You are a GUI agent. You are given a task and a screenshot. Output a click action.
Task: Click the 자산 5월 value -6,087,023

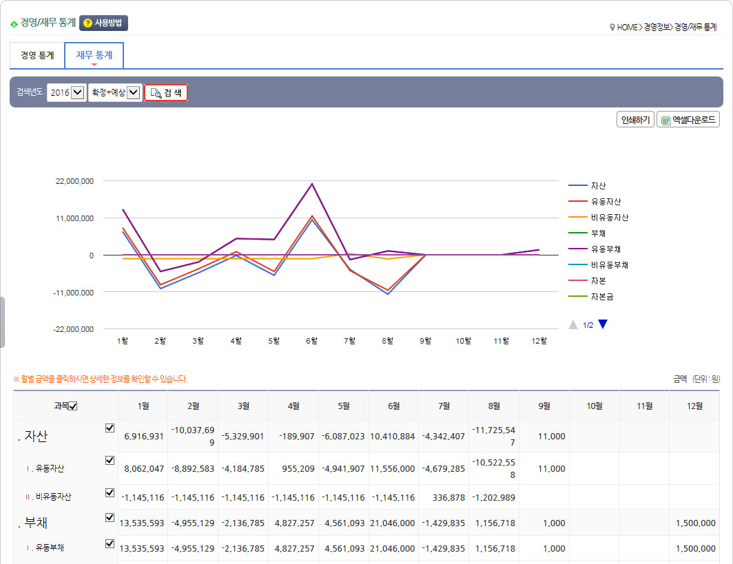click(343, 437)
